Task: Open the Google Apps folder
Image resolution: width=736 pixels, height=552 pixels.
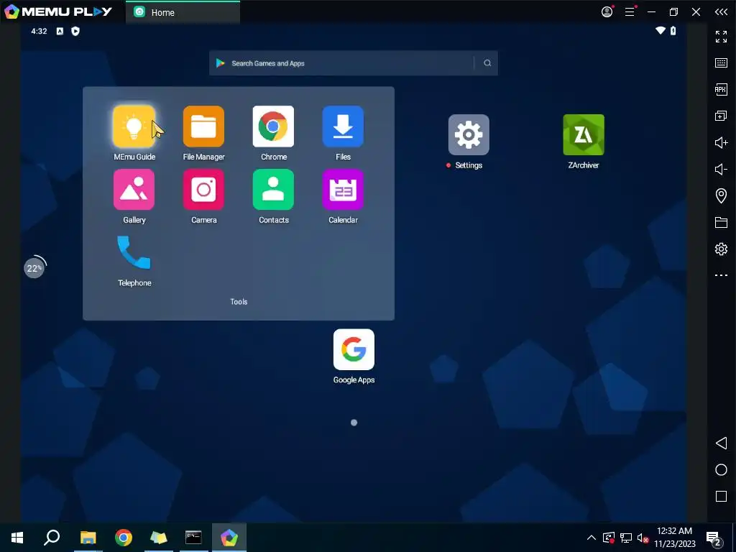Action: [x=354, y=350]
